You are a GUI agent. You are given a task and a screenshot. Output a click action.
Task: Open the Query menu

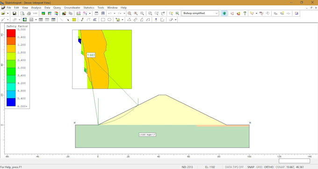click(57, 7)
